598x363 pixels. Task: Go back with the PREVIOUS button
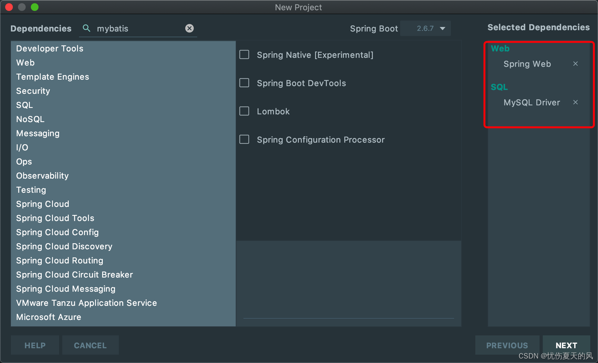507,345
